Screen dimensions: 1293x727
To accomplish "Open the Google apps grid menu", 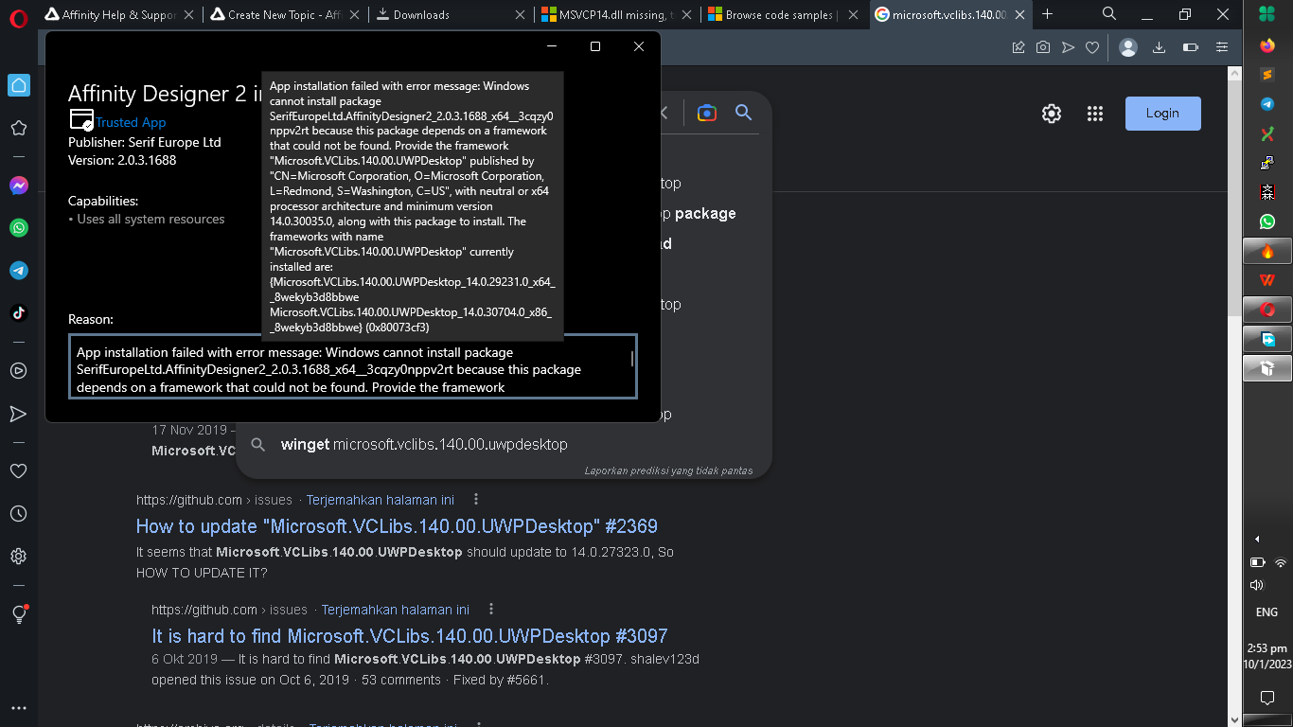I will pyautogui.click(x=1095, y=113).
